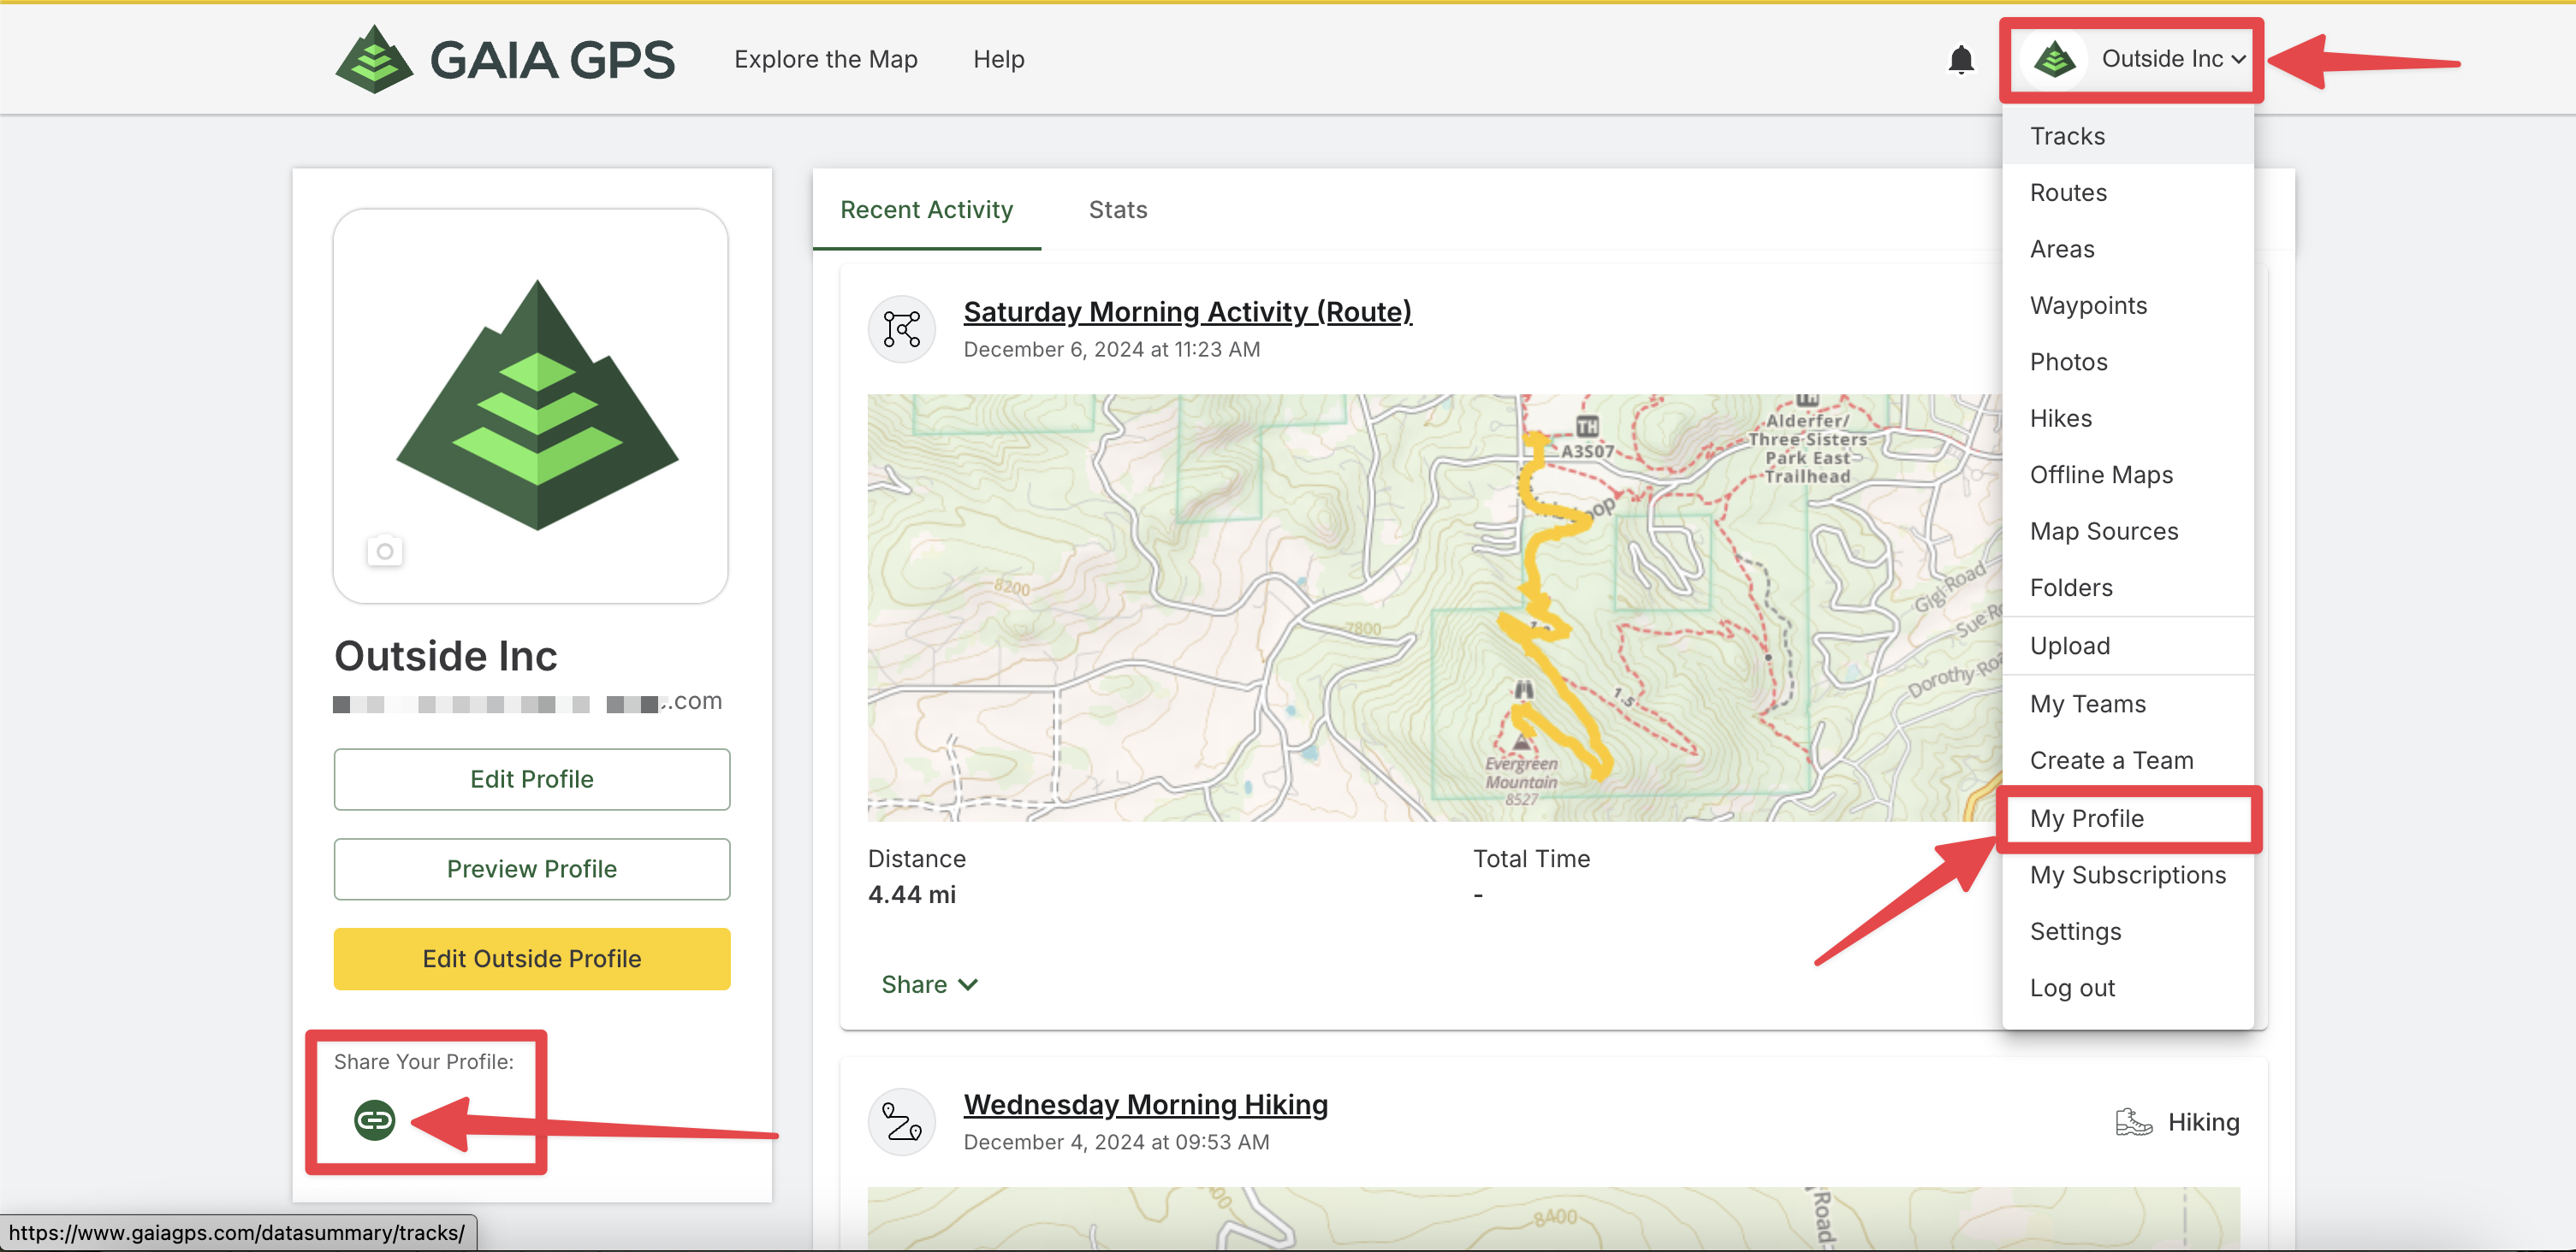The width and height of the screenshot is (2576, 1252).
Task: Click route icon beside Saturday Morning Activity
Action: pyautogui.click(x=902, y=328)
